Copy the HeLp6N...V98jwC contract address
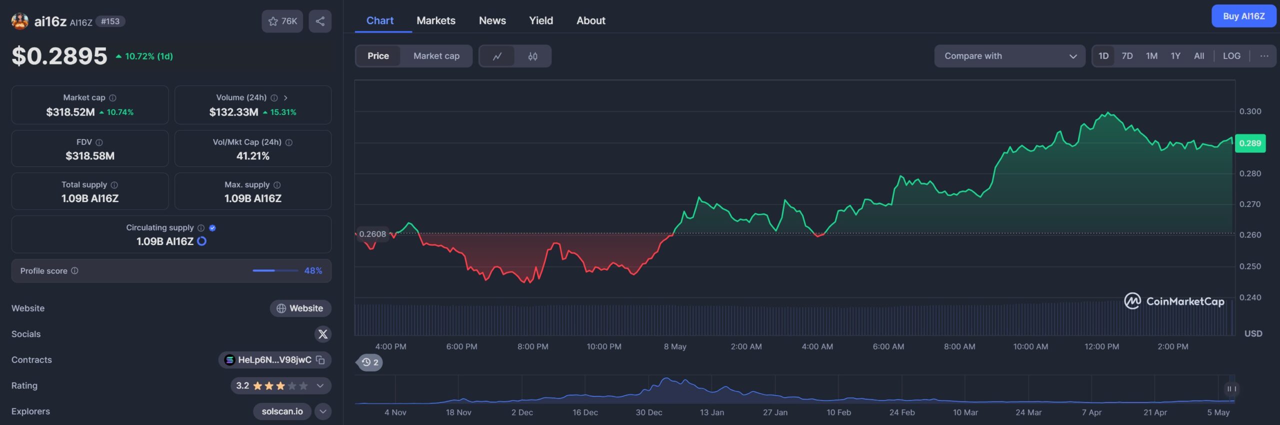This screenshot has width=1280, height=425. pos(320,360)
